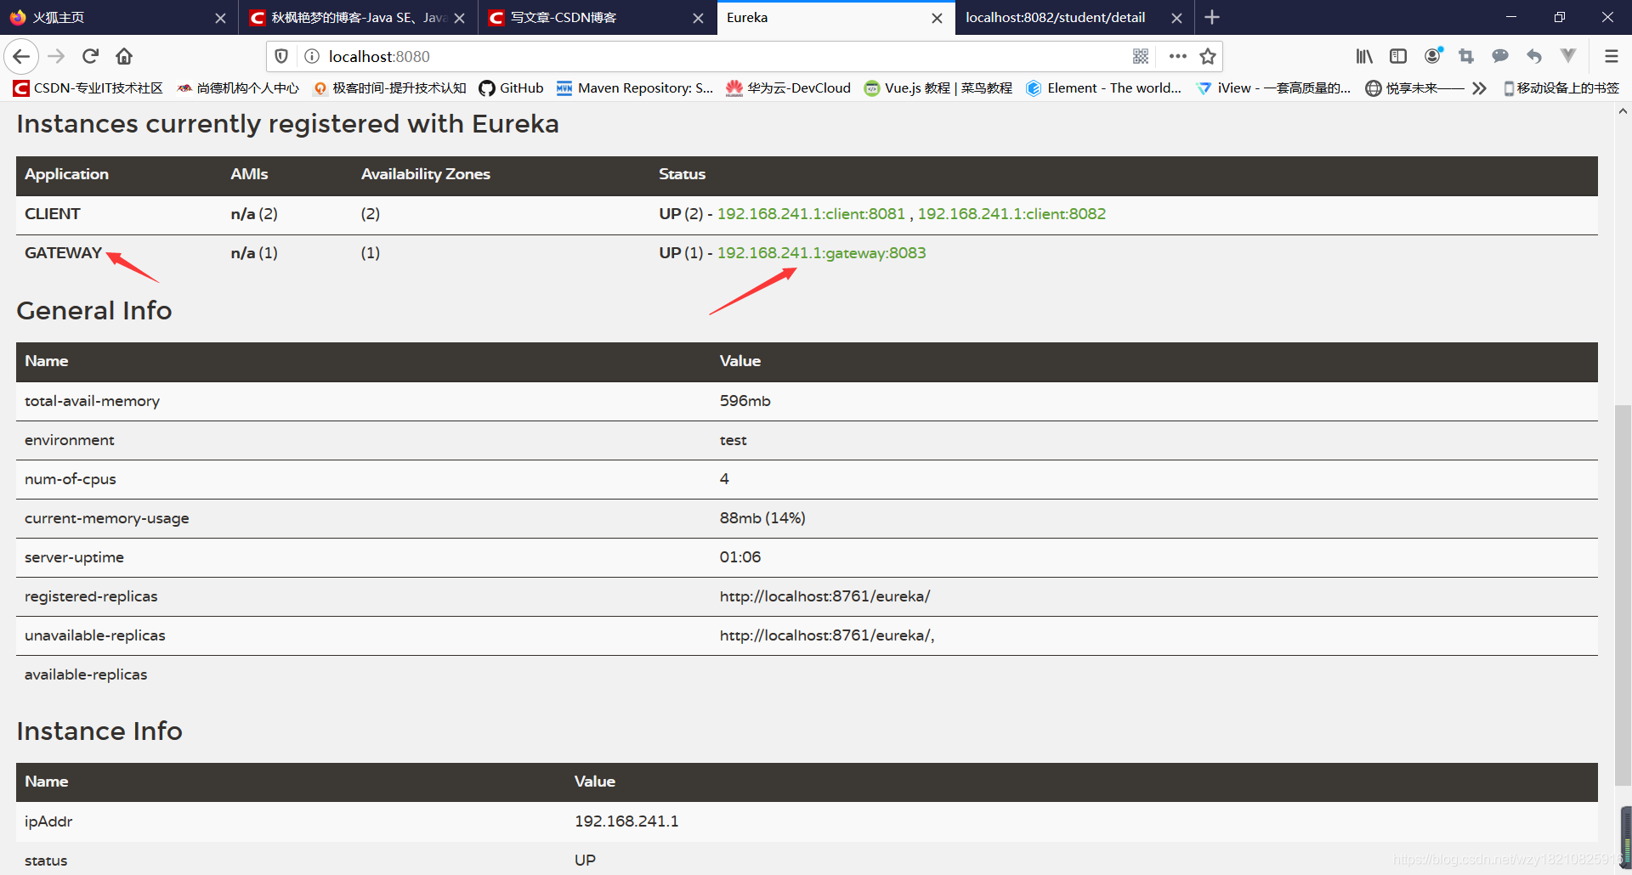Switch to localhost:8082/student/detail tab
This screenshot has width=1632, height=875.
point(1074,17)
